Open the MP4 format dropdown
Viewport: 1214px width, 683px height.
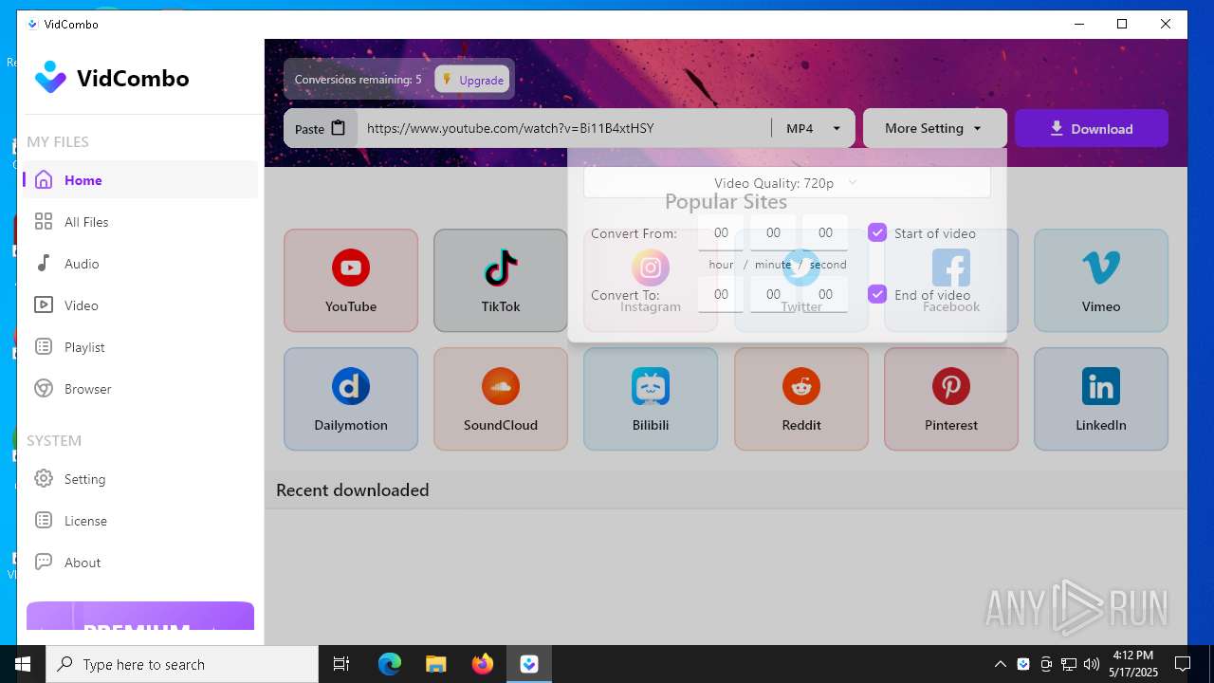tap(813, 128)
